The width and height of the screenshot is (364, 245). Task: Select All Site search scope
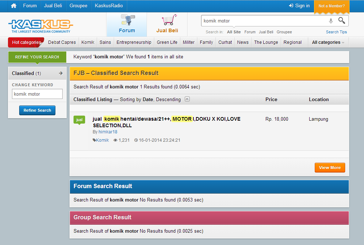234,32
